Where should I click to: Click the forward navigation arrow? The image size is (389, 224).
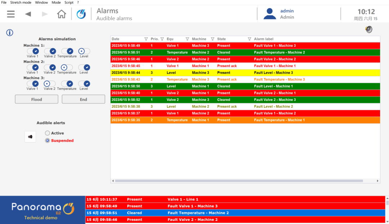point(45,14)
